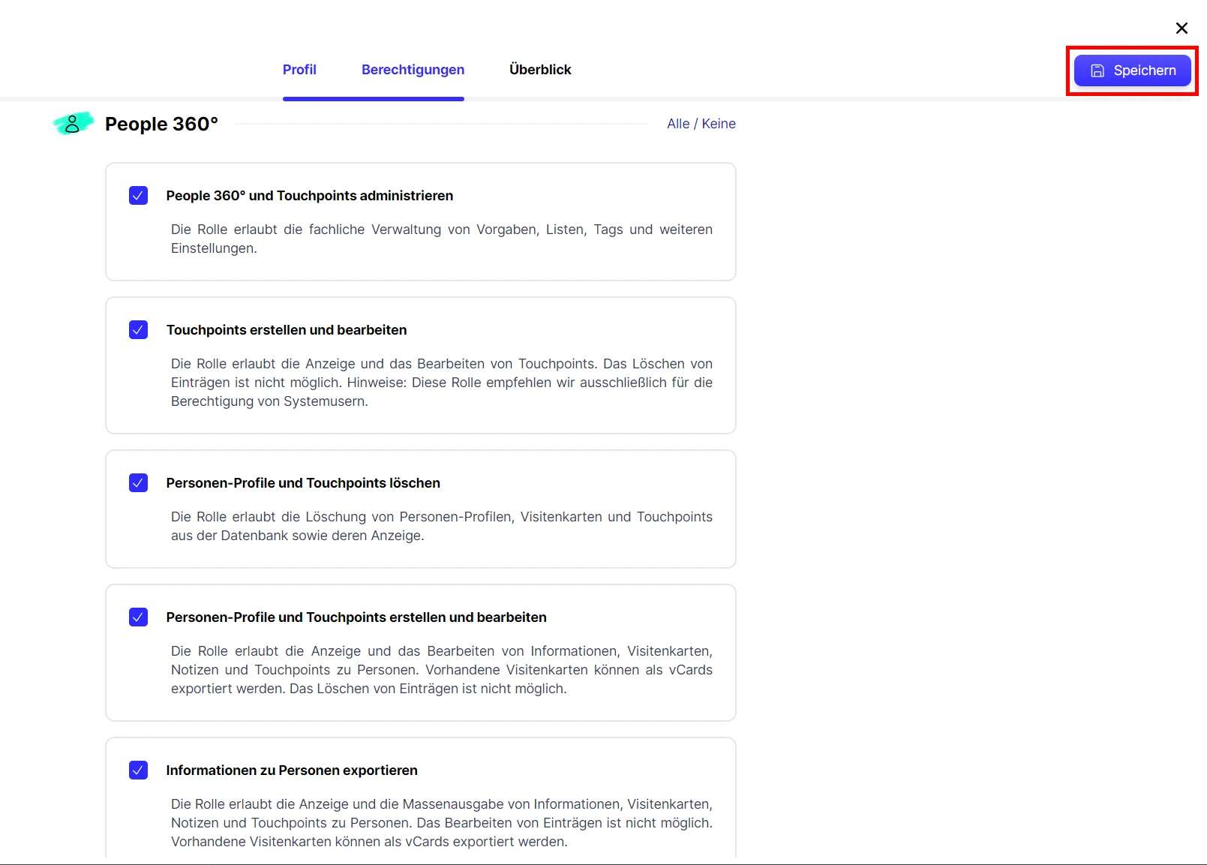Select all permissions via the Alle link

point(677,124)
